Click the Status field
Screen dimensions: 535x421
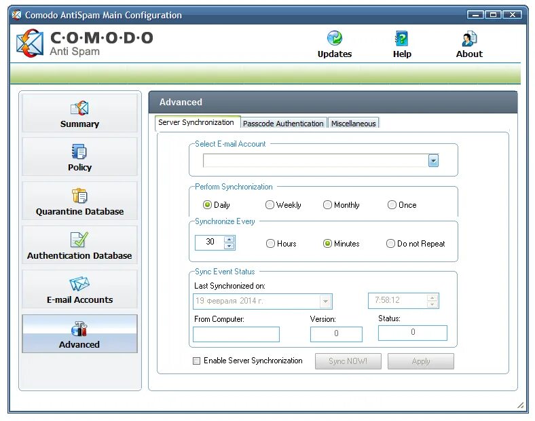(x=413, y=333)
